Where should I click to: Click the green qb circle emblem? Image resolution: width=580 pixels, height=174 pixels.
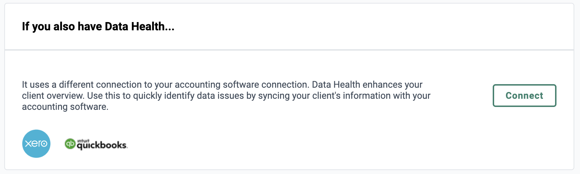tap(70, 144)
